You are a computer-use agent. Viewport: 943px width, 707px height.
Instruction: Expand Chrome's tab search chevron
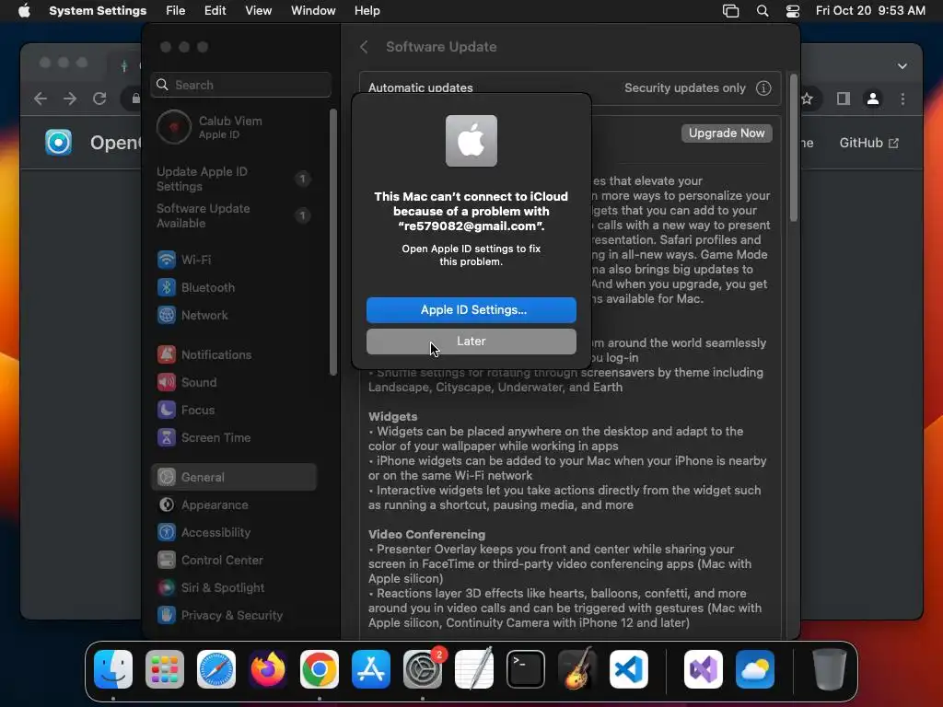[902, 66]
